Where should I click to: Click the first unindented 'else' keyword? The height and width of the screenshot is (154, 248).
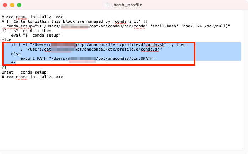pos(6,40)
